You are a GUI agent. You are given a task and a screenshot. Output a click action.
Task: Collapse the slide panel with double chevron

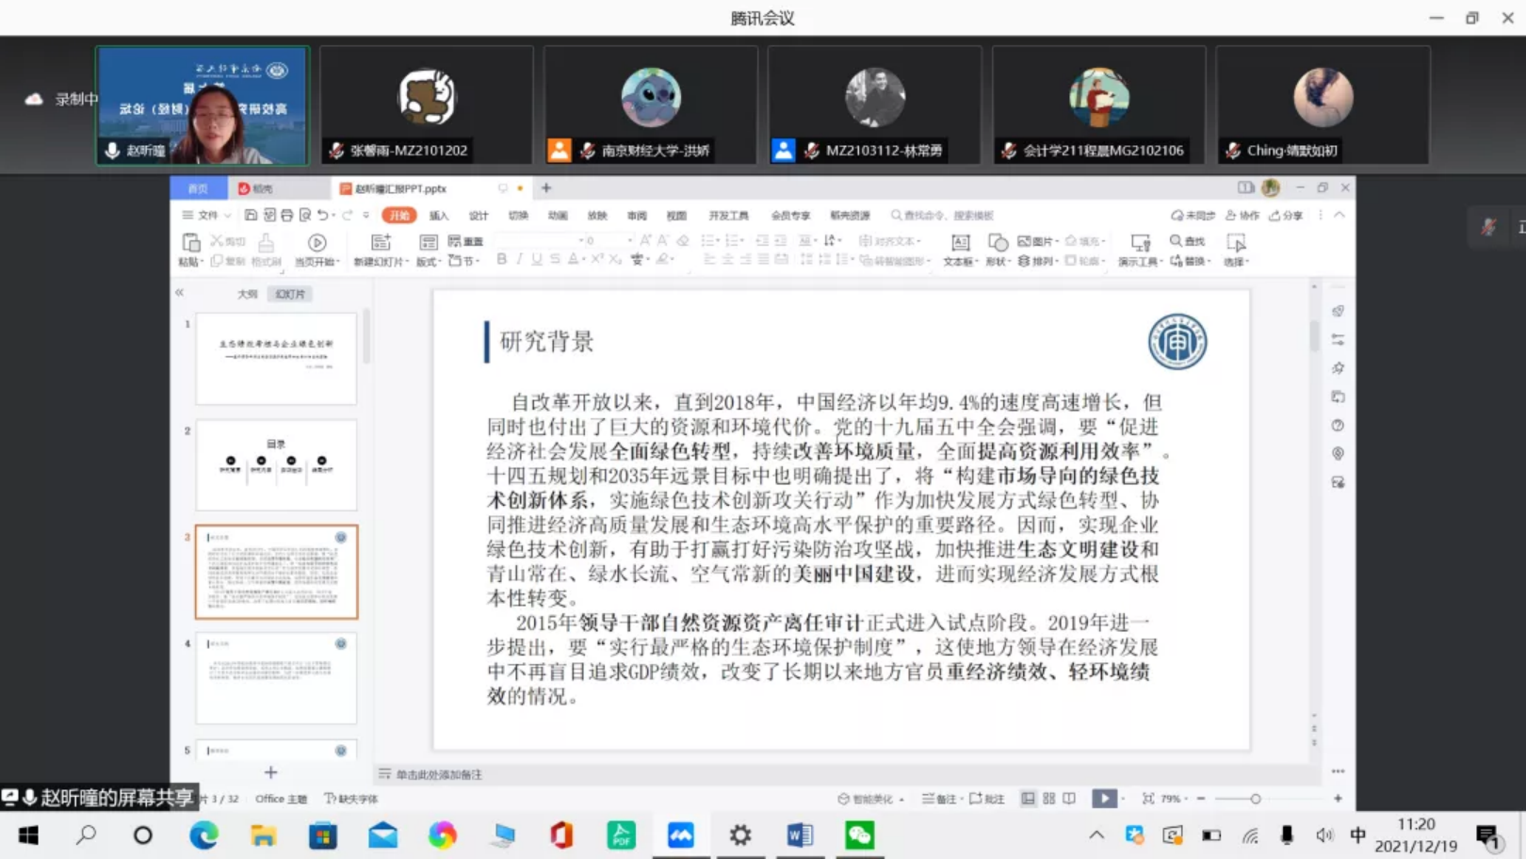click(x=179, y=293)
